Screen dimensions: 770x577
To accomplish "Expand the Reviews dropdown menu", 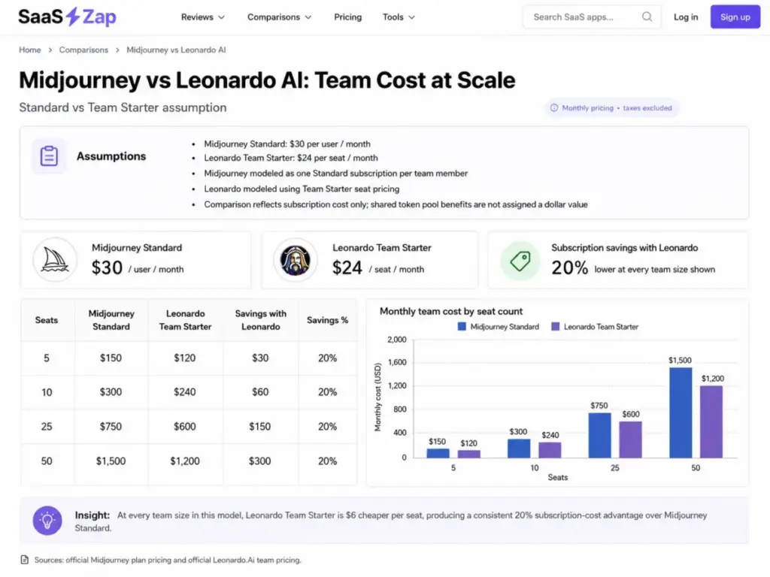I will pyautogui.click(x=202, y=17).
